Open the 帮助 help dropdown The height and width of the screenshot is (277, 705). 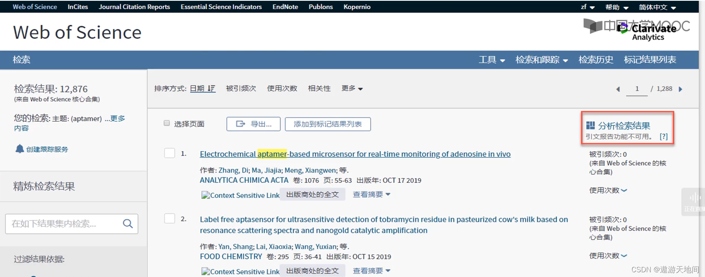click(617, 7)
